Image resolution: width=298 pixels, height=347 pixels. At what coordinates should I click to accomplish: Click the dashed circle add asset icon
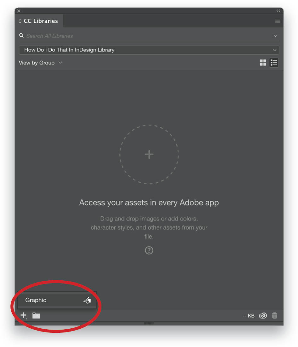point(149,154)
